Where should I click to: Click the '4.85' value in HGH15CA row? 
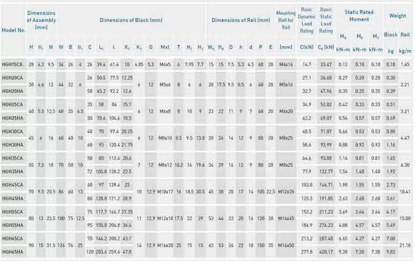pos(139,64)
